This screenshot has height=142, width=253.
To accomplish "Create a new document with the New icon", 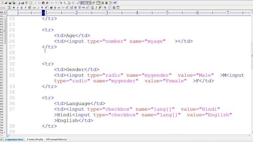I will coord(2,3).
